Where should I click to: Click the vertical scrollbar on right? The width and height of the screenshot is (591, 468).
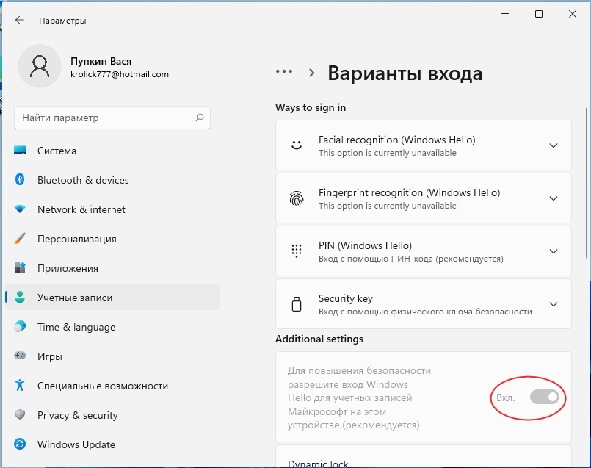click(x=586, y=184)
